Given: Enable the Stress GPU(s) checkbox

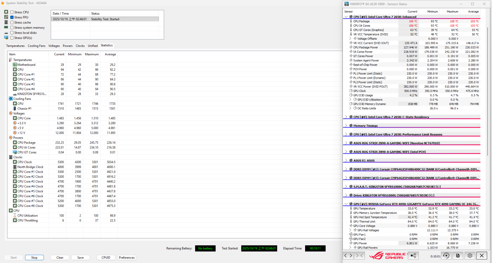Looking at the screenshot, I should click(12, 38).
